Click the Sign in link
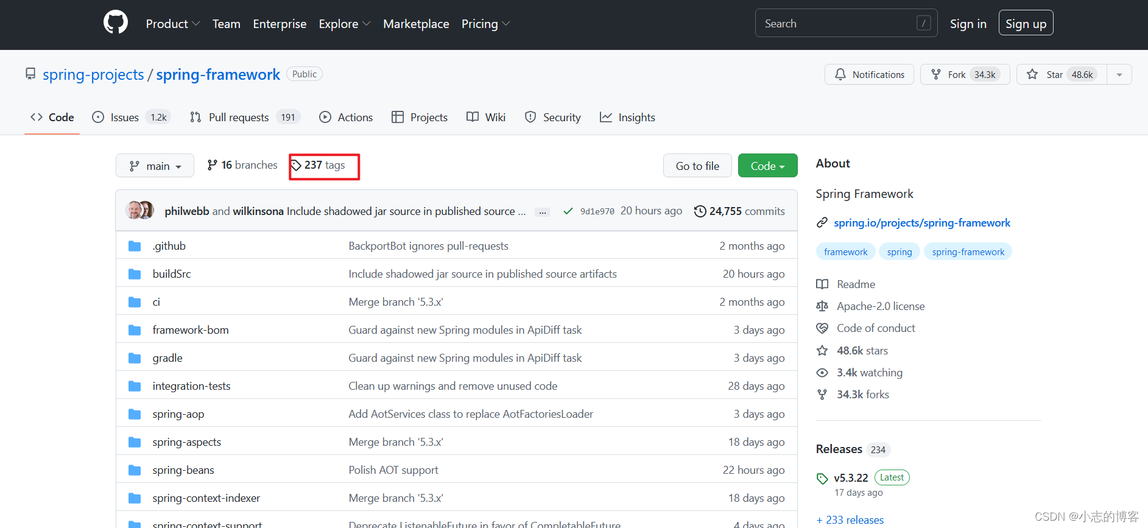 [968, 24]
